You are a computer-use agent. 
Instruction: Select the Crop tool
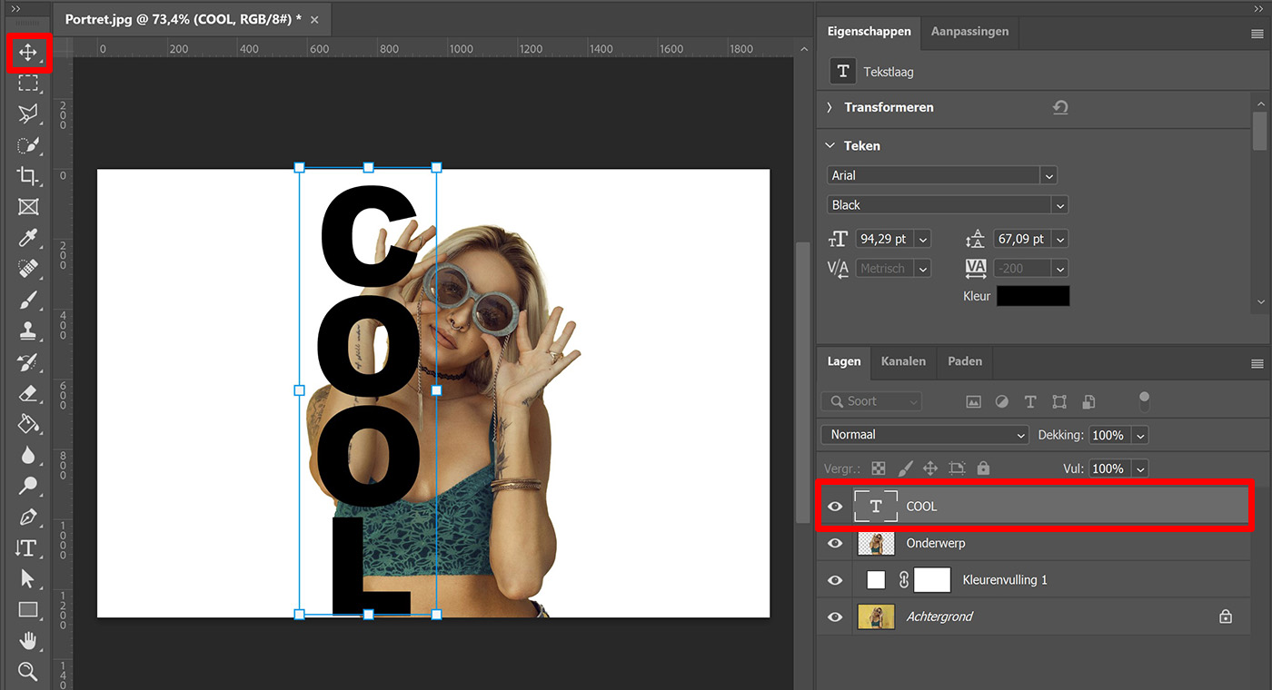point(28,176)
